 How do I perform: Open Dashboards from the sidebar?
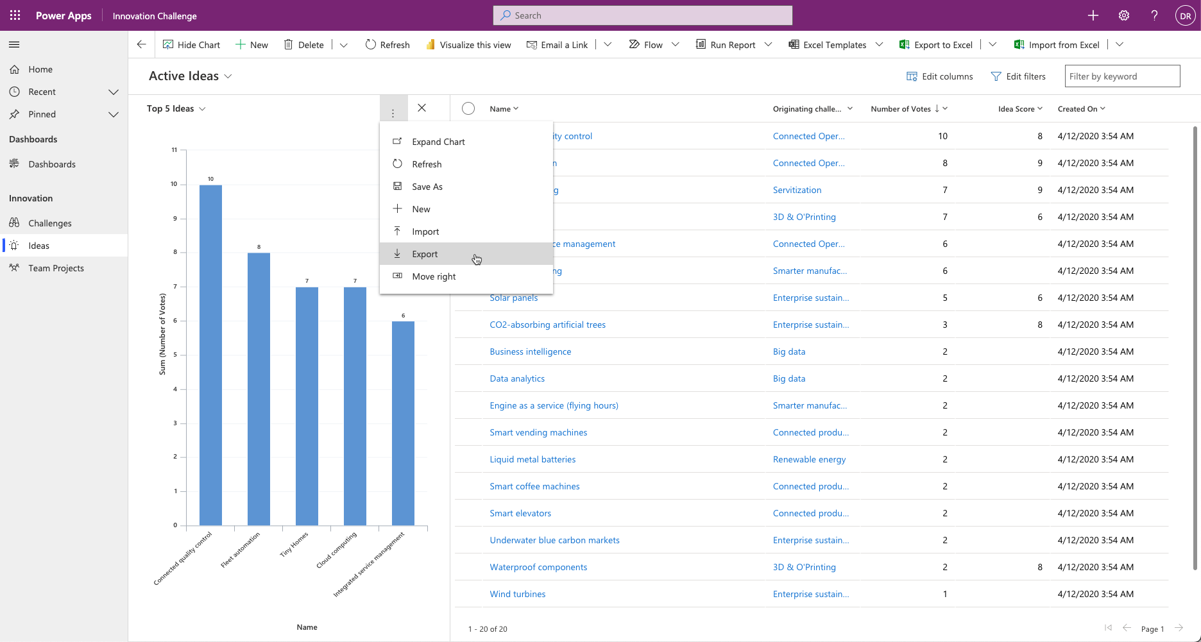[x=51, y=164]
